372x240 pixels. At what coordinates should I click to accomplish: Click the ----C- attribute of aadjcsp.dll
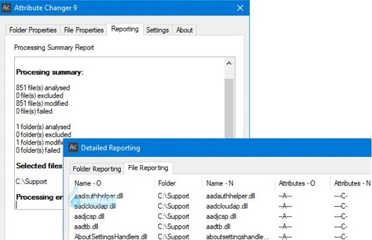click(x=341, y=216)
